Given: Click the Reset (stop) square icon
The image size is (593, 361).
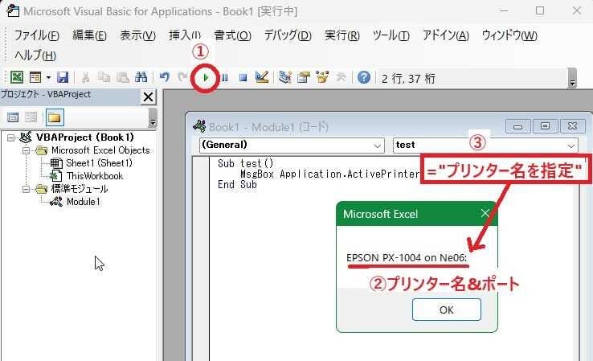Looking at the screenshot, I should (243, 77).
